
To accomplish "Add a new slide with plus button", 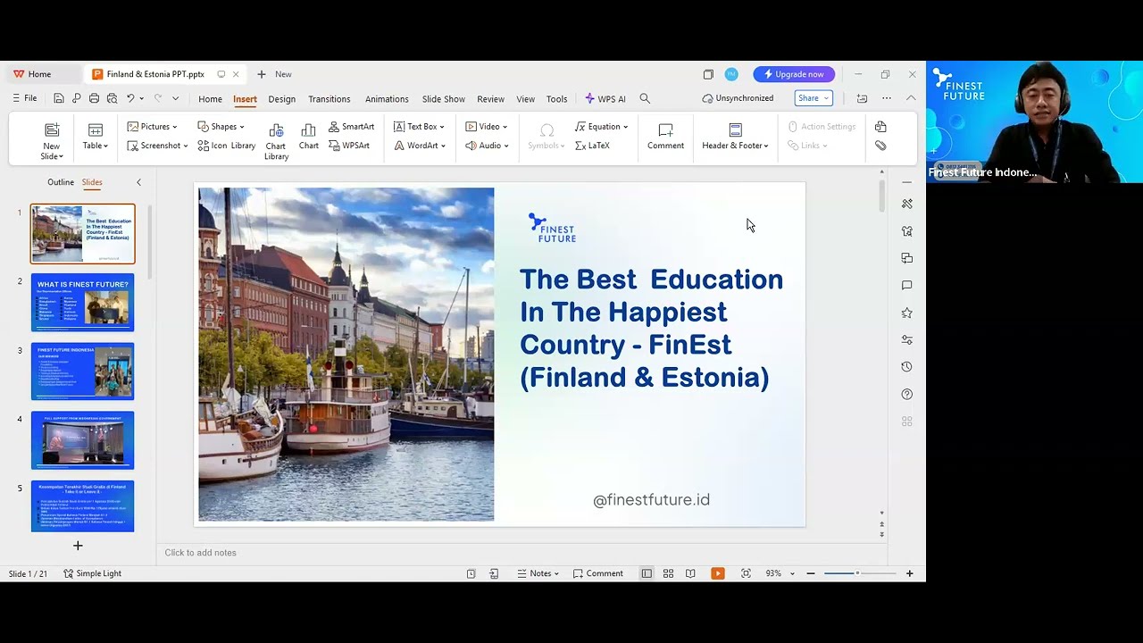I will 78,545.
